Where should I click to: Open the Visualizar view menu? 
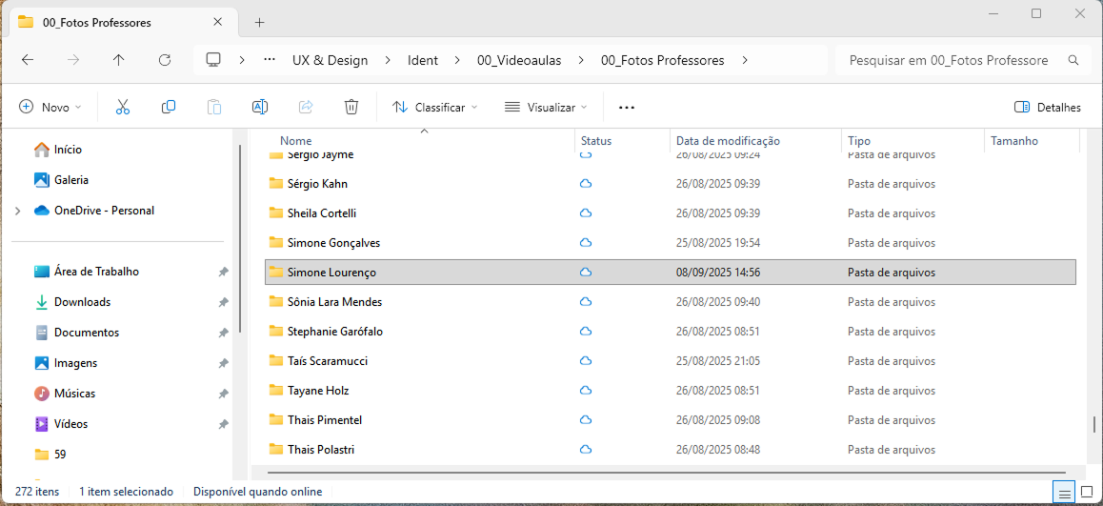[x=546, y=108]
